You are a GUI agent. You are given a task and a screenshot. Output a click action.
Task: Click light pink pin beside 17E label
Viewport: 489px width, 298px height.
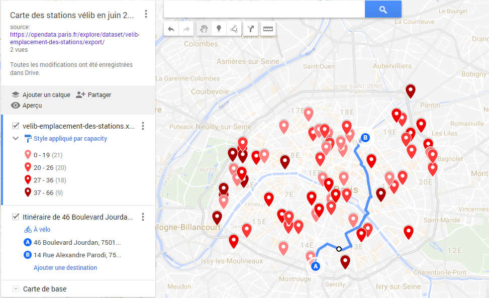coord(309,114)
